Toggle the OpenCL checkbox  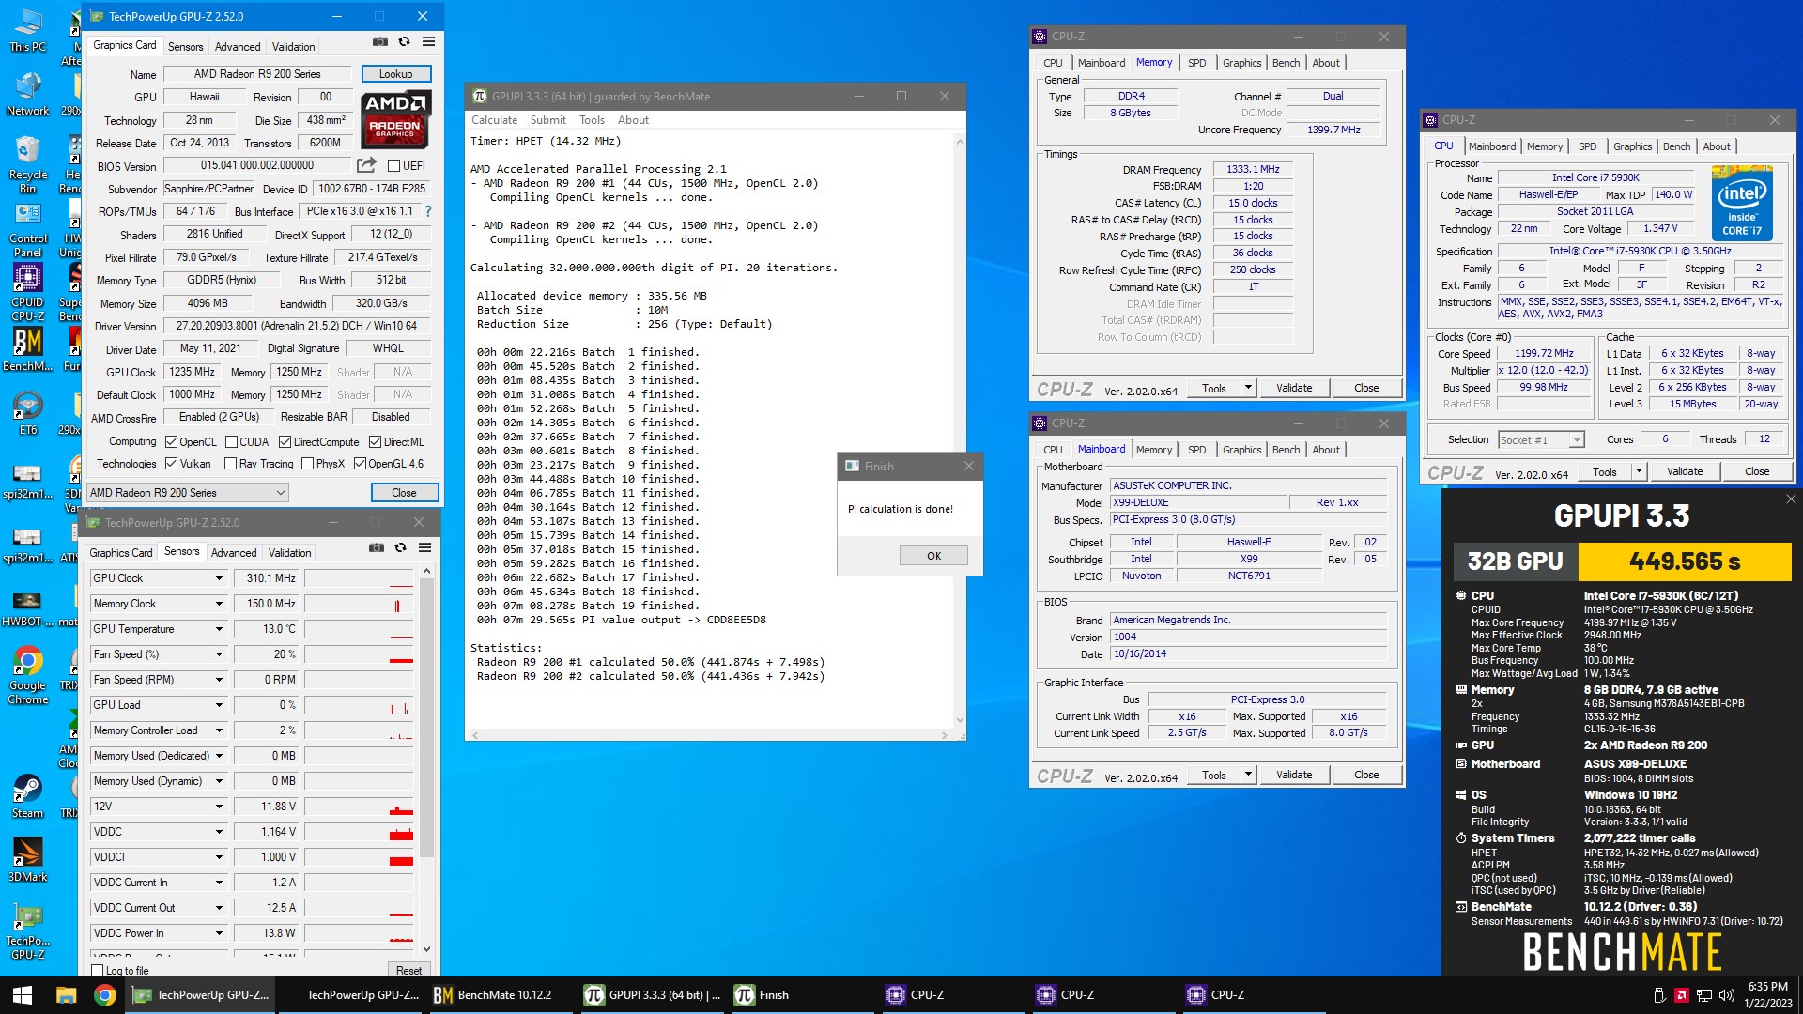(x=171, y=442)
